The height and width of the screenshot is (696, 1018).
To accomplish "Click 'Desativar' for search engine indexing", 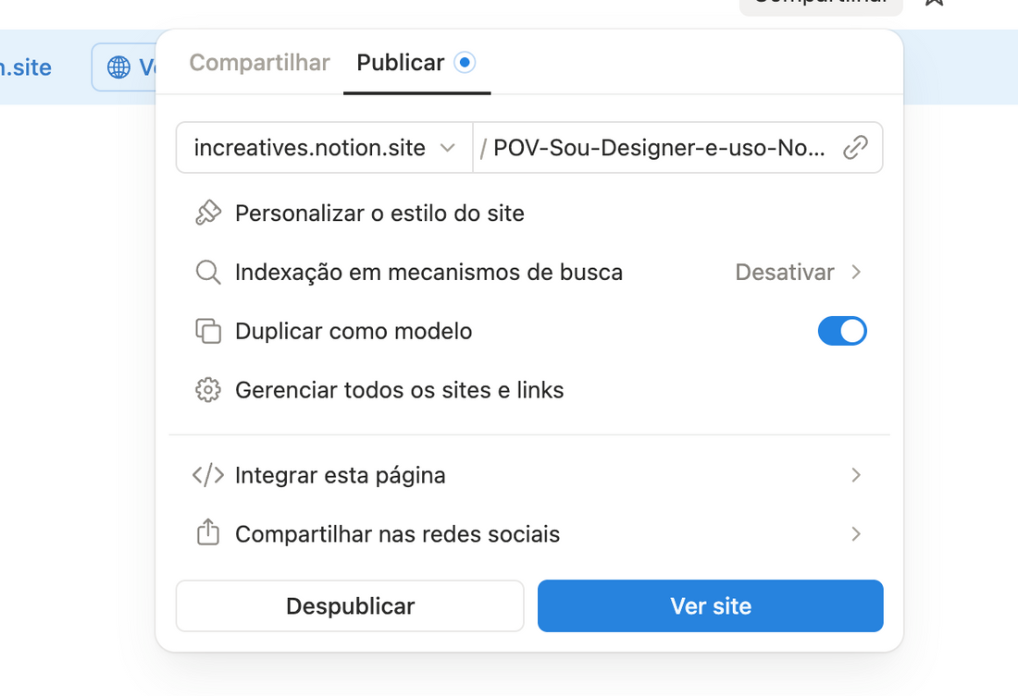I will [785, 272].
